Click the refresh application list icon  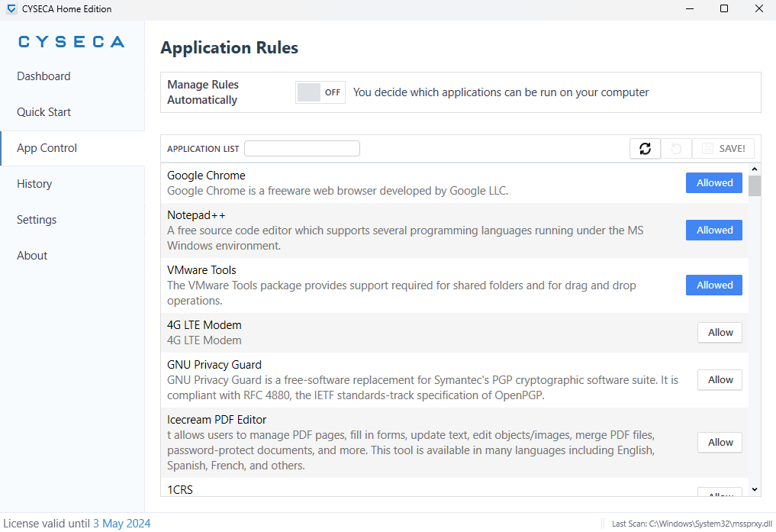[x=645, y=149]
